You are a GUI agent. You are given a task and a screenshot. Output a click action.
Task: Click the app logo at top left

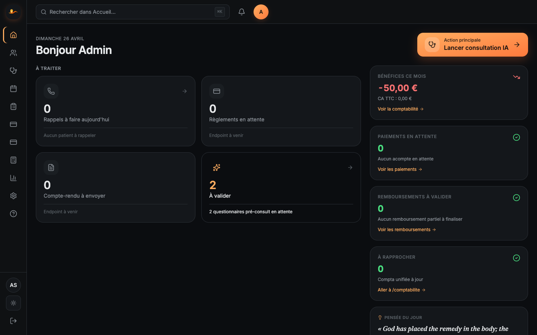(x=13, y=12)
